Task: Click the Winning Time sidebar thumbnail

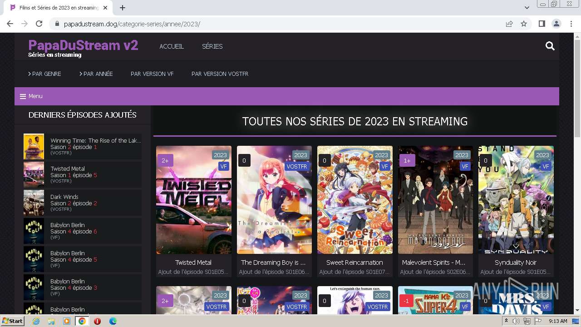Action: click(x=34, y=147)
